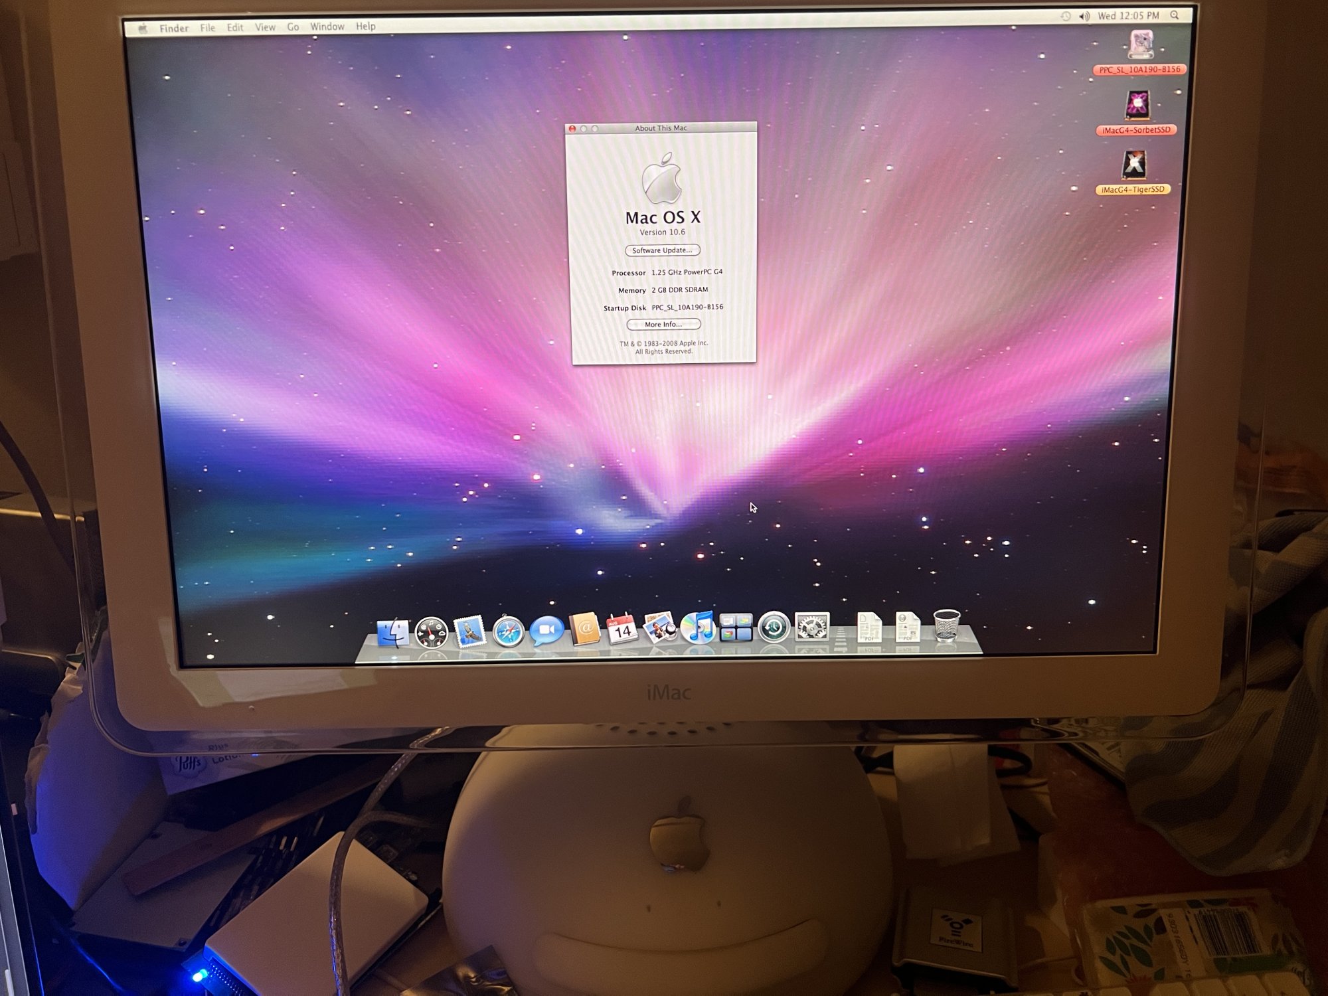Open iCal calendar icon

tap(622, 628)
